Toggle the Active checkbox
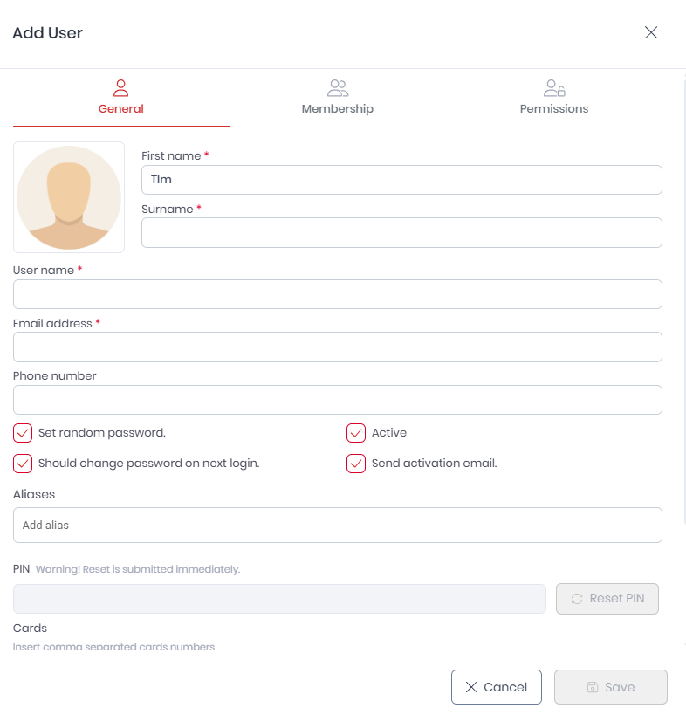686x715 pixels. 356,433
